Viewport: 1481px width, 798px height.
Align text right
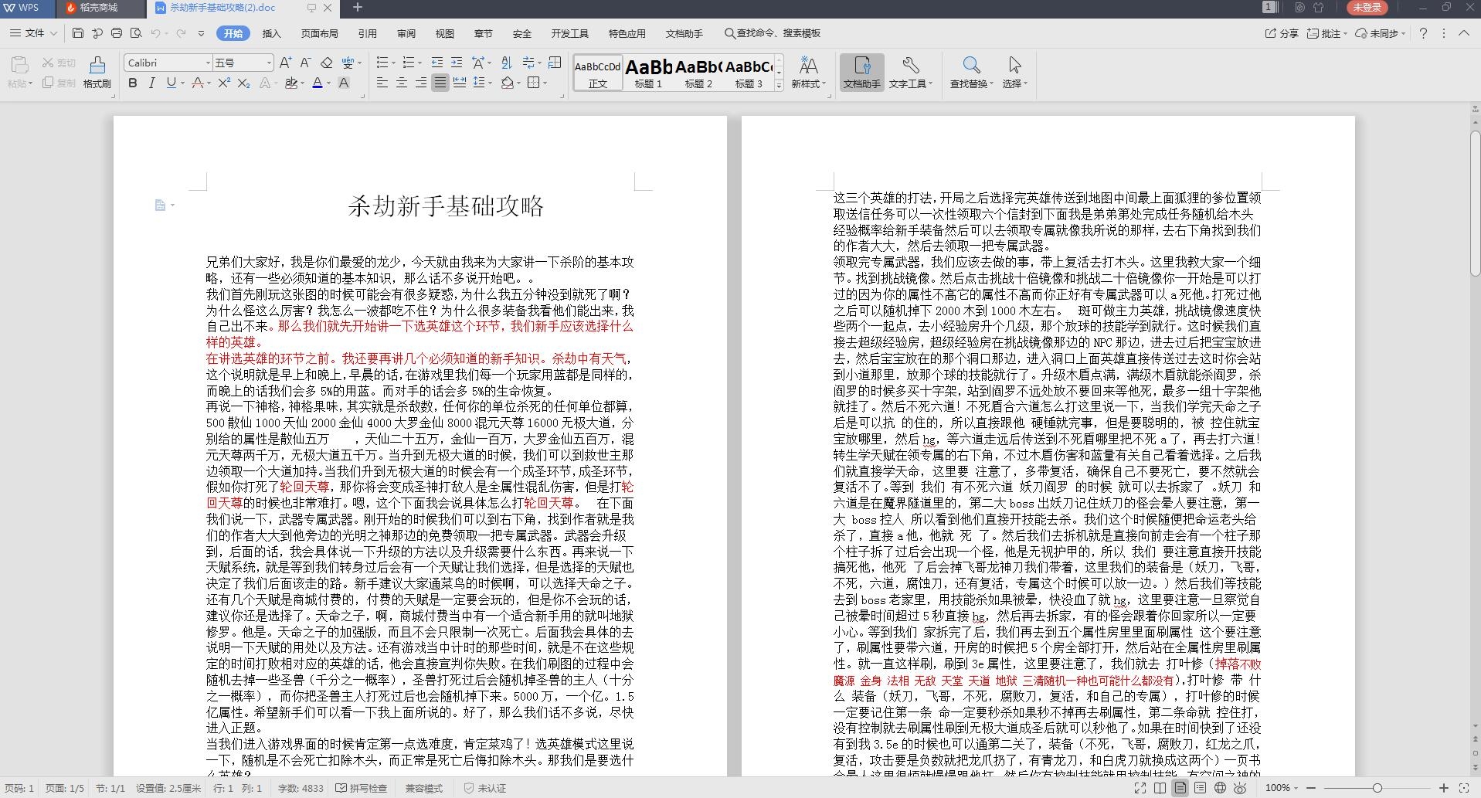coord(421,83)
